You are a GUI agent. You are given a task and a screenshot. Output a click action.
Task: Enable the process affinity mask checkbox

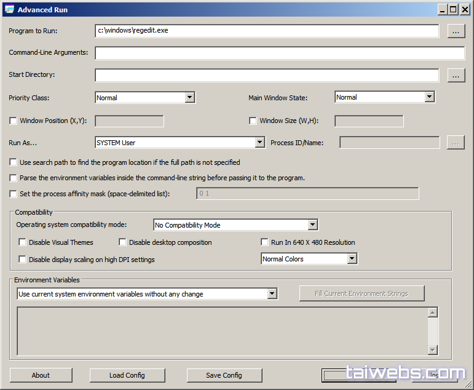14,194
